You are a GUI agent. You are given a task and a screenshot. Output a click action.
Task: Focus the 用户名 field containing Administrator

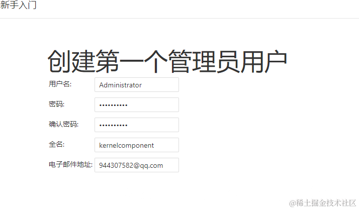[x=137, y=84]
